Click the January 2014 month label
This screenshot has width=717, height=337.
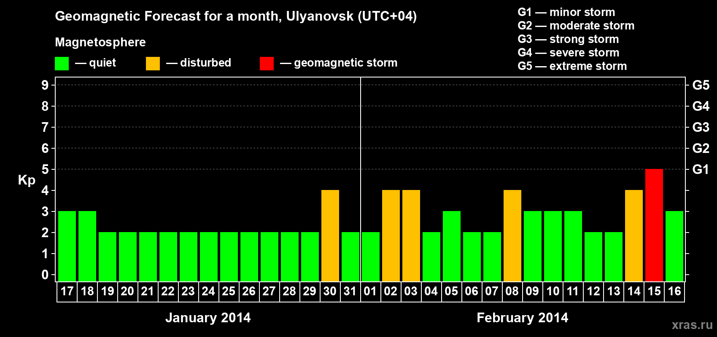coord(208,318)
